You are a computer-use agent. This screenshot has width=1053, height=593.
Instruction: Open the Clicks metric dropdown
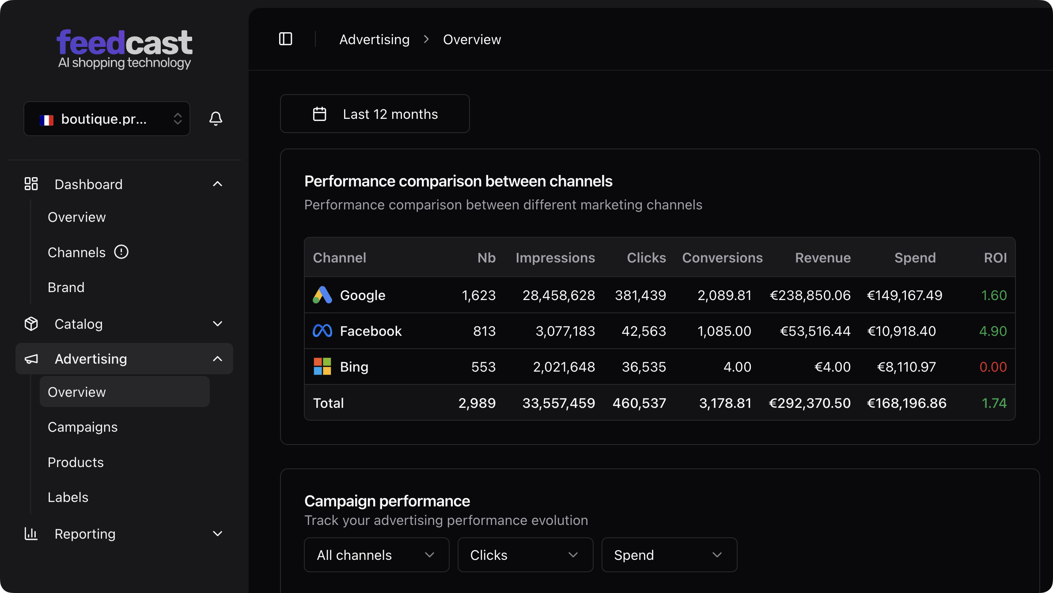pyautogui.click(x=525, y=555)
